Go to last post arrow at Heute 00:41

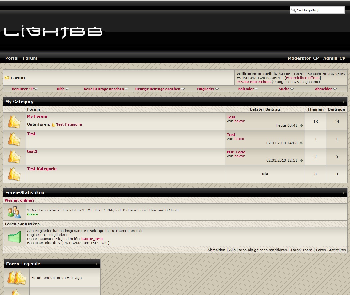[301, 126]
